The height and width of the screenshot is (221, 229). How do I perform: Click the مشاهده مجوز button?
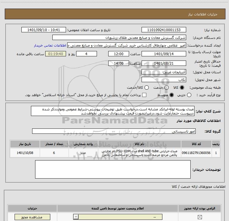pos(32,217)
